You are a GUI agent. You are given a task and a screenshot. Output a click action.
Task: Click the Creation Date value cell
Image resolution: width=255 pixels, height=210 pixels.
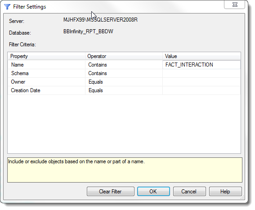tap(201, 90)
